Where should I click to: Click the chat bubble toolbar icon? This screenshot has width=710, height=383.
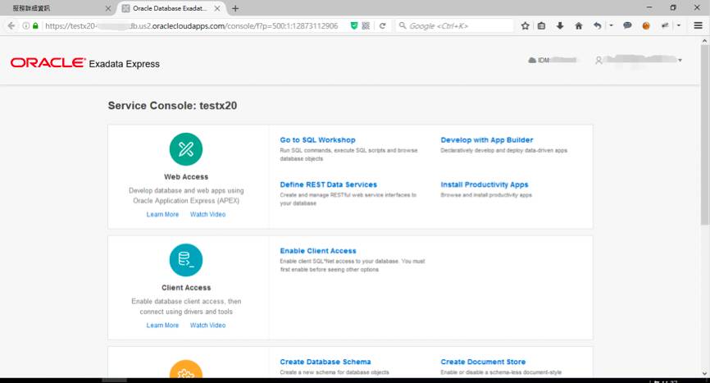[x=627, y=25]
